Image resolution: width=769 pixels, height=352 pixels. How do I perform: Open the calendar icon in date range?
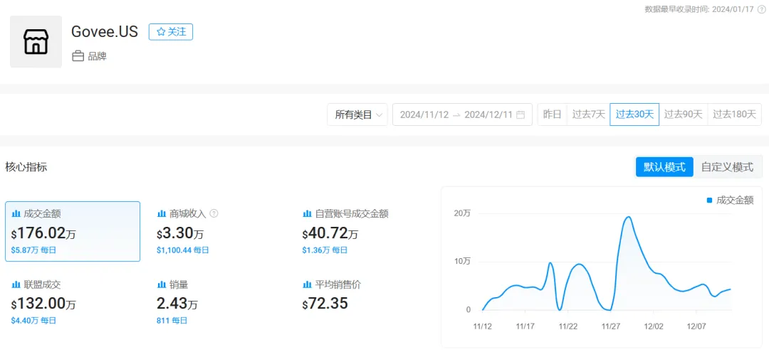(520, 114)
